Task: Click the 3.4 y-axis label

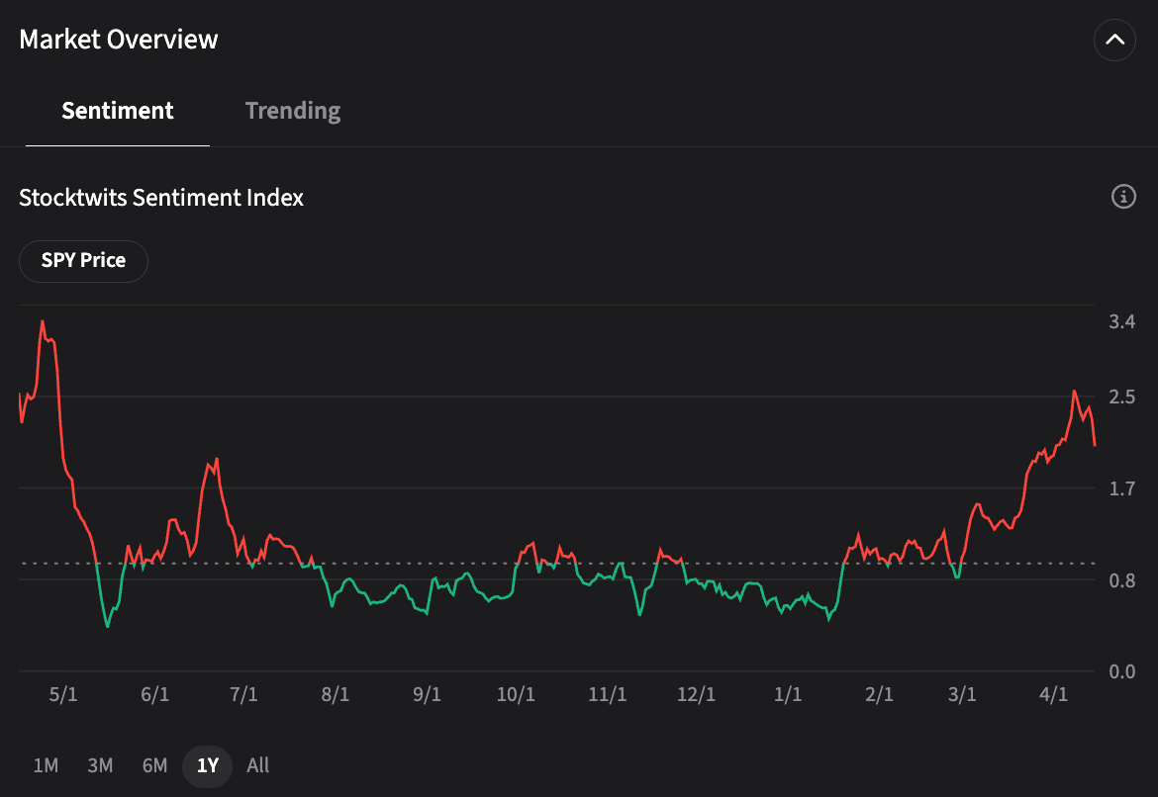Action: click(x=1121, y=321)
